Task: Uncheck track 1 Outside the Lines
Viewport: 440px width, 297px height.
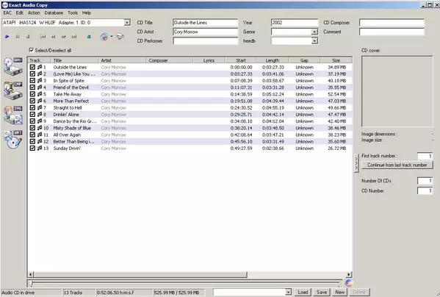Action: pos(32,67)
